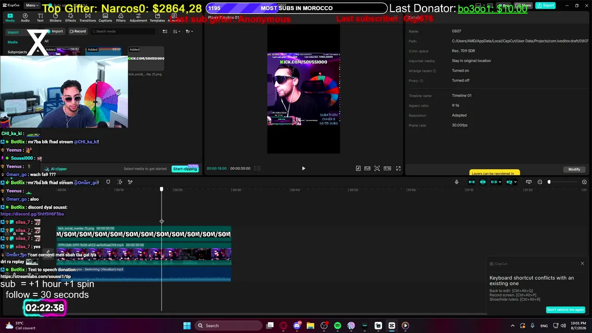Toggle overlay track visibility eye

tap(22, 234)
